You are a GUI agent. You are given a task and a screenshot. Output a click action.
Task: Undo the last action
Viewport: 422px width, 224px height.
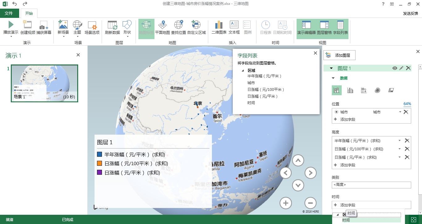click(15, 4)
